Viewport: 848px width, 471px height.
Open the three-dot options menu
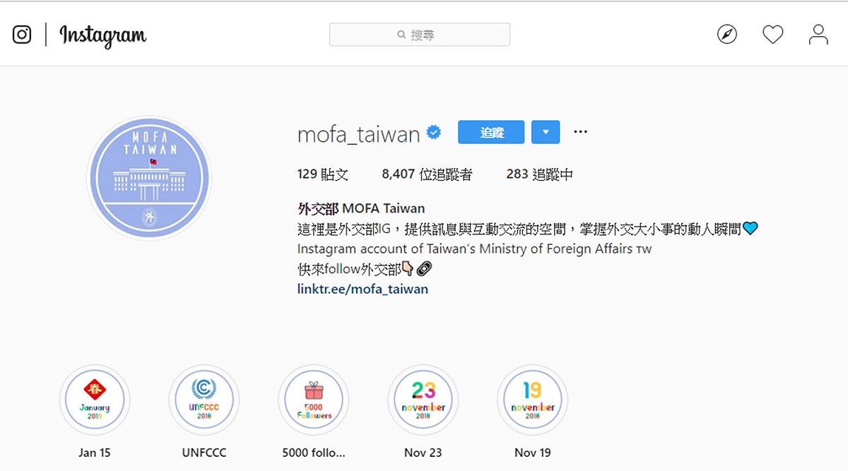tap(581, 131)
